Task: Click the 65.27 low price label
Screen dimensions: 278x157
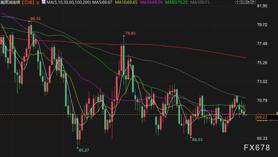Action: 84,150
